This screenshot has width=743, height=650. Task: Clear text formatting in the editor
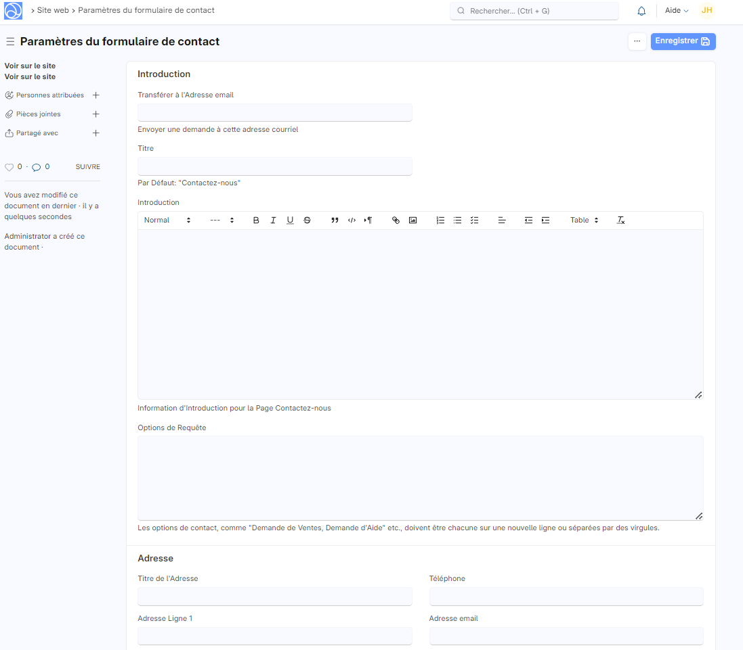point(620,220)
